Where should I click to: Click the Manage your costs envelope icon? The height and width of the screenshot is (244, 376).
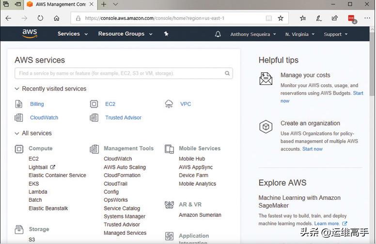[x=266, y=79]
